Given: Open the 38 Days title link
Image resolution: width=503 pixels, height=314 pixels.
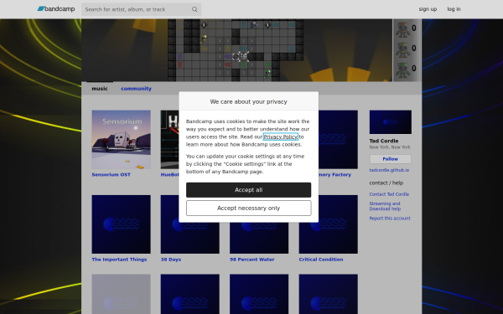Looking at the screenshot, I should pos(171,260).
